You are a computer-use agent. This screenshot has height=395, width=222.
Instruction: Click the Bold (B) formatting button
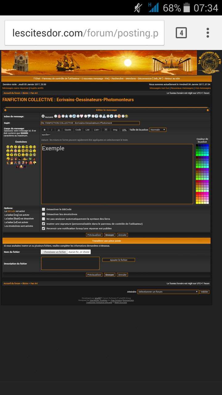(44, 130)
